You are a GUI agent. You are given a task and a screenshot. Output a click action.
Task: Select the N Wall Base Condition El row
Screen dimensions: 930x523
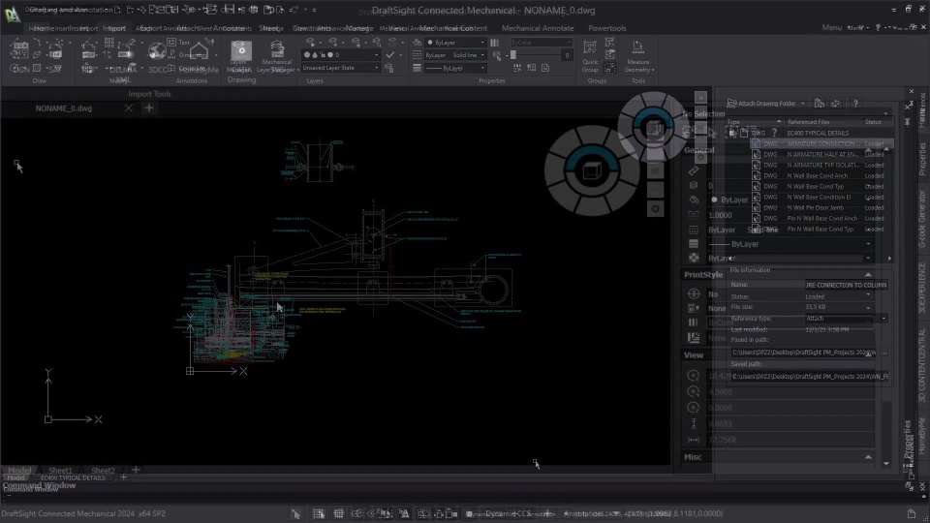click(821, 197)
